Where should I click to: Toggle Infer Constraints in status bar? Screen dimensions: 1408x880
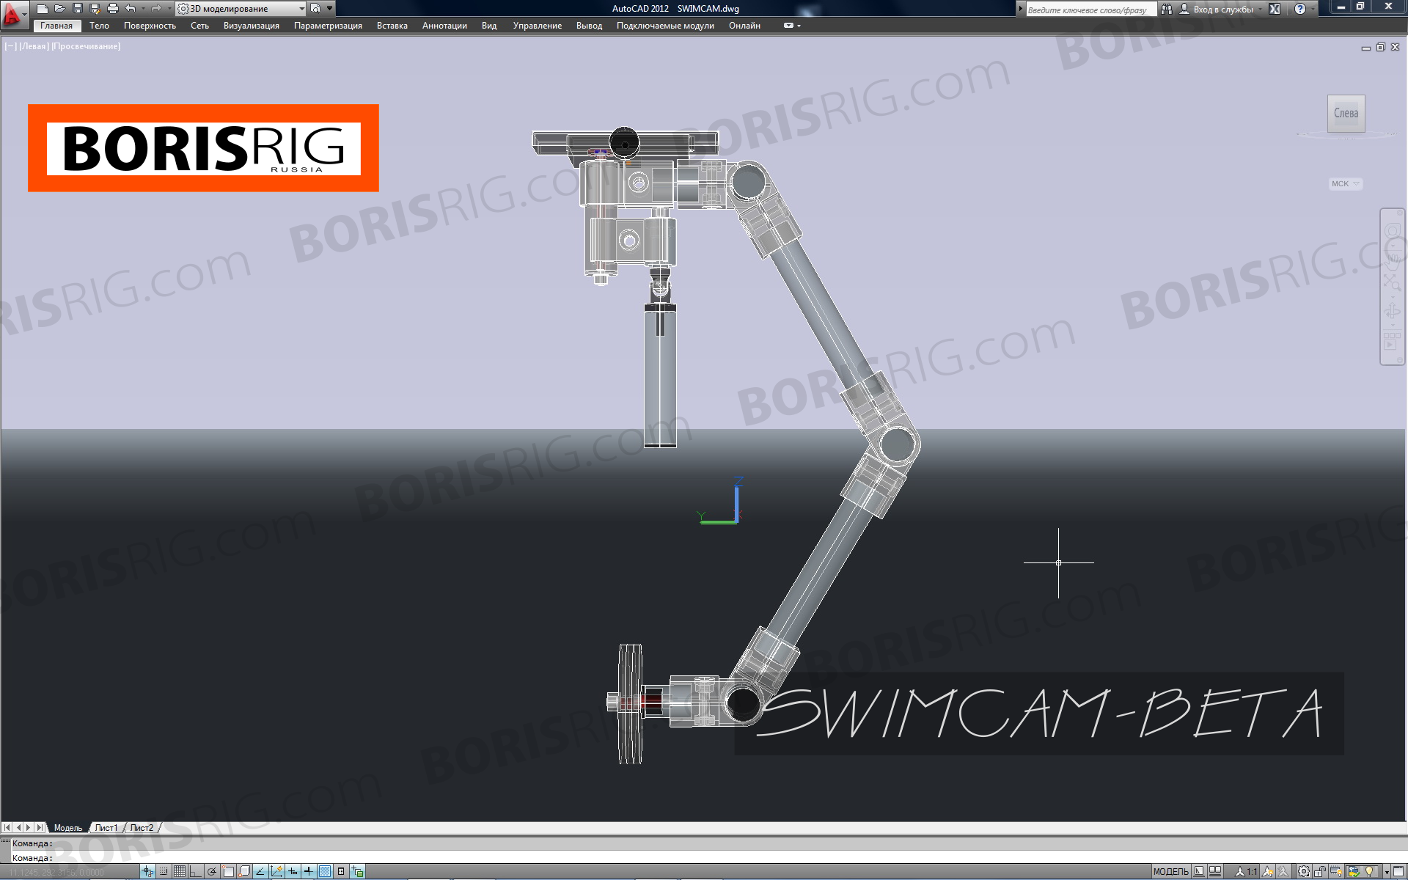click(147, 872)
